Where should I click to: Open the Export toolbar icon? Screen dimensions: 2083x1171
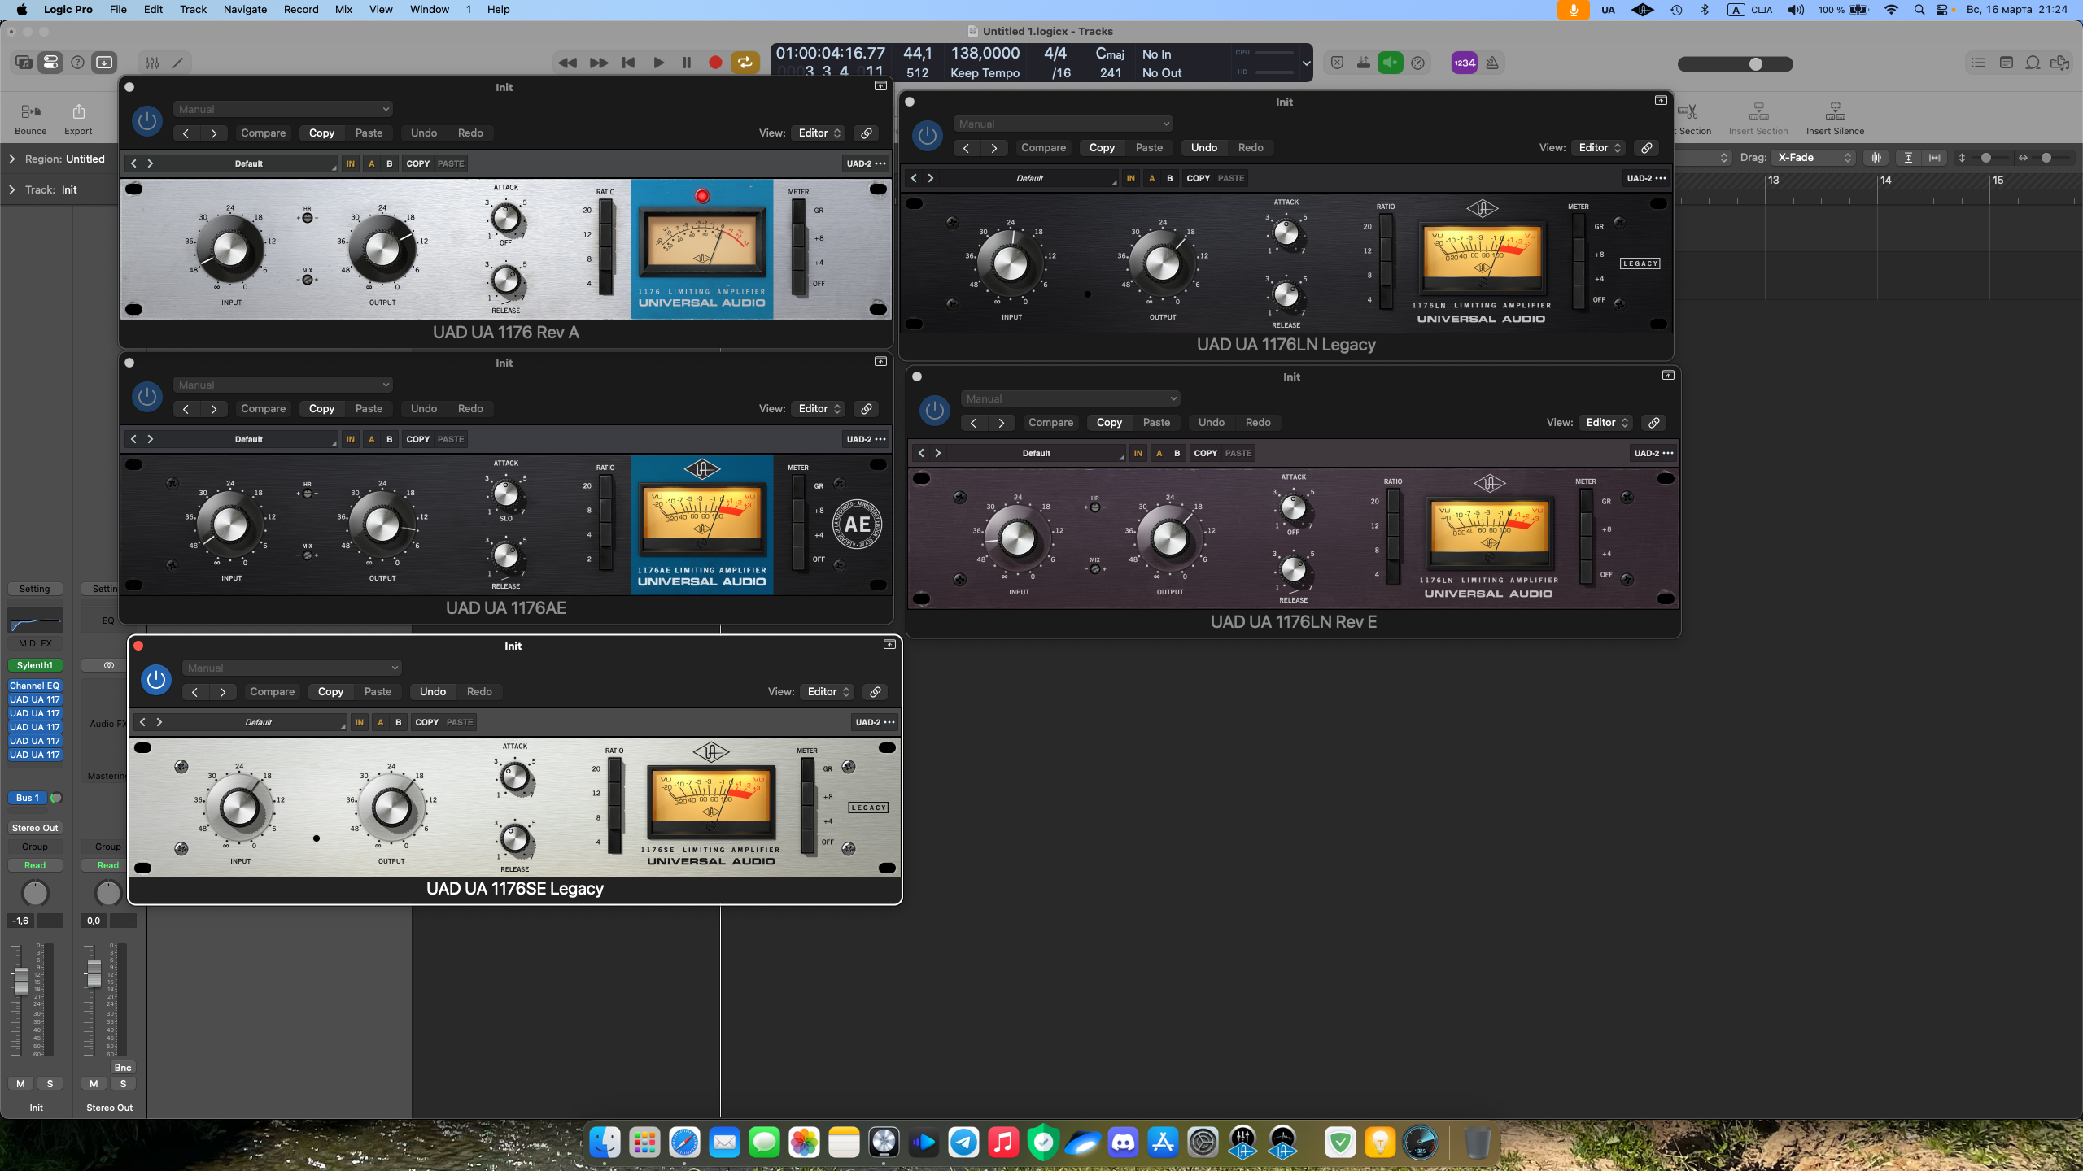coord(78,118)
